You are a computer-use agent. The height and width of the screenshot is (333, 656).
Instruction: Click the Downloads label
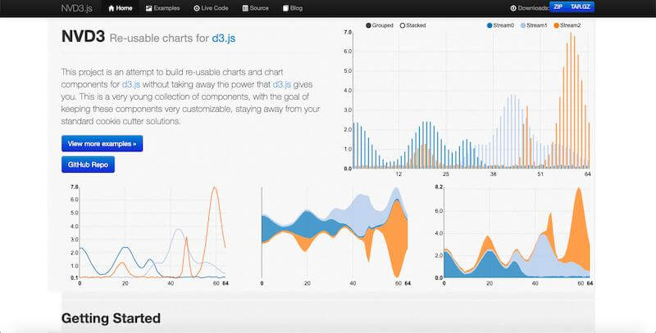tap(534, 8)
